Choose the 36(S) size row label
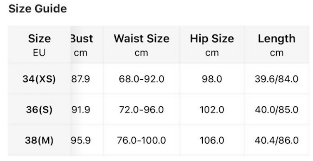Viewport: 313px width, 161px height. coord(39,110)
